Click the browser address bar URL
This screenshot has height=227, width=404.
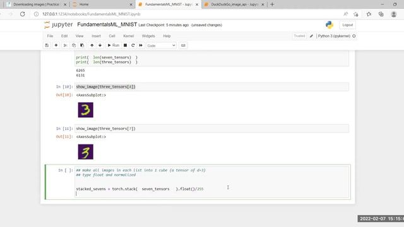pyautogui.click(x=92, y=14)
